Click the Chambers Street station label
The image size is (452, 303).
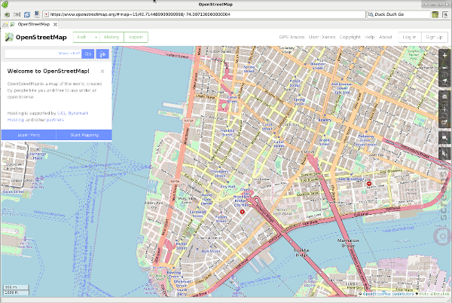219,173
